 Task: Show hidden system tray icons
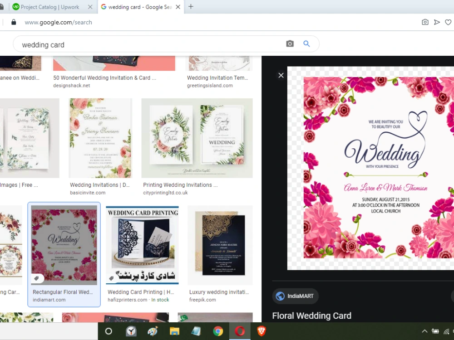click(424, 331)
